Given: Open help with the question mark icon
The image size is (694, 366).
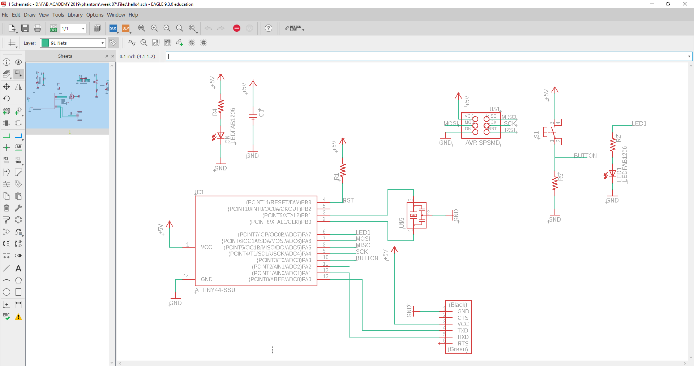Looking at the screenshot, I should tap(269, 28).
